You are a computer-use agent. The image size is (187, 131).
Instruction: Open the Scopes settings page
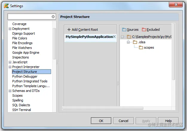point(17,95)
